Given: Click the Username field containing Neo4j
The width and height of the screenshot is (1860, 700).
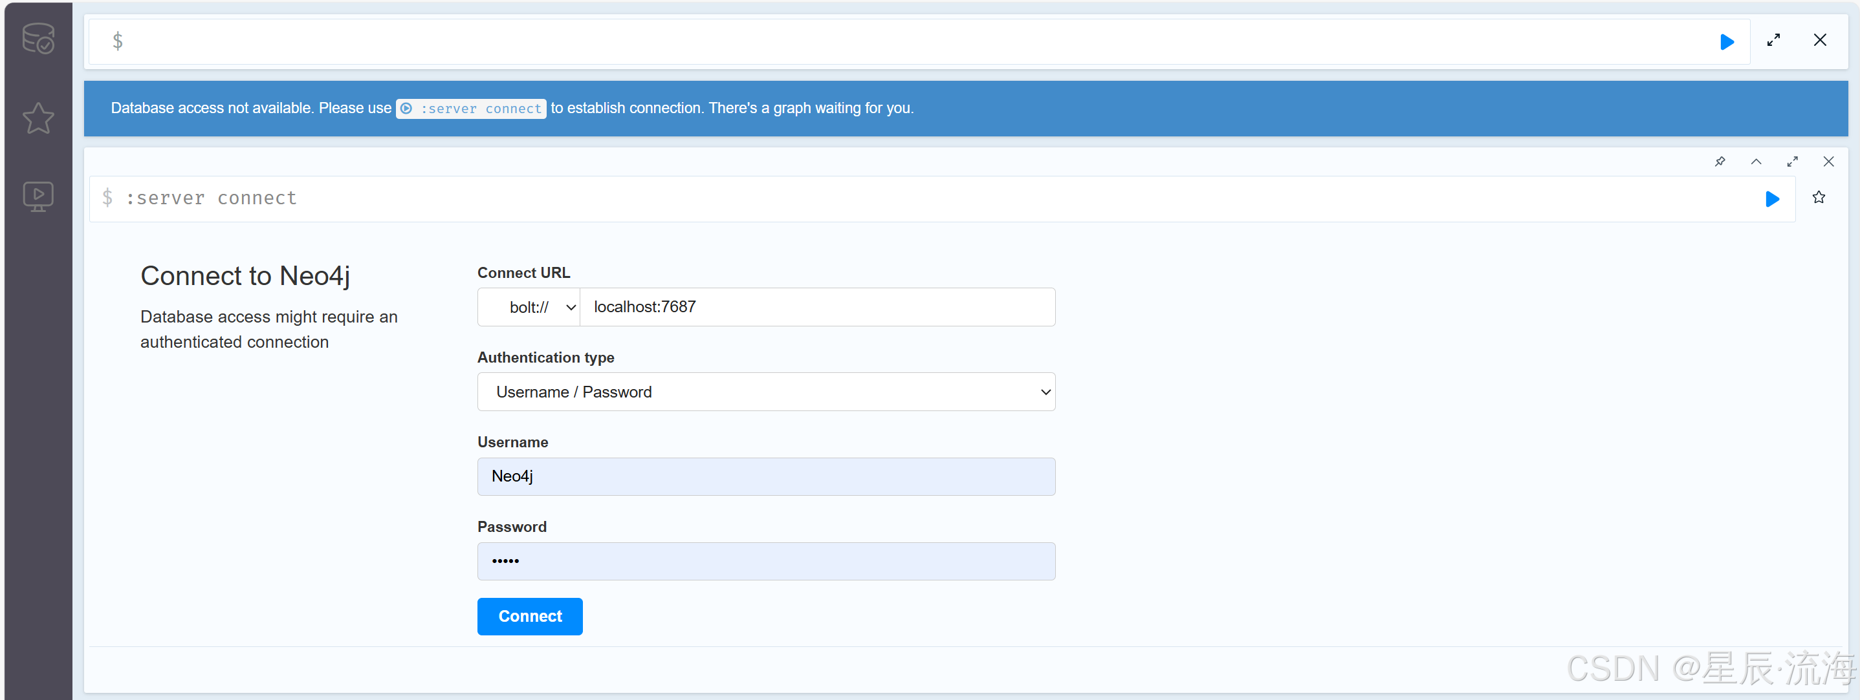Looking at the screenshot, I should [x=766, y=476].
